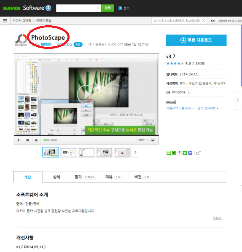Click the Mooii developer name

click(171, 102)
